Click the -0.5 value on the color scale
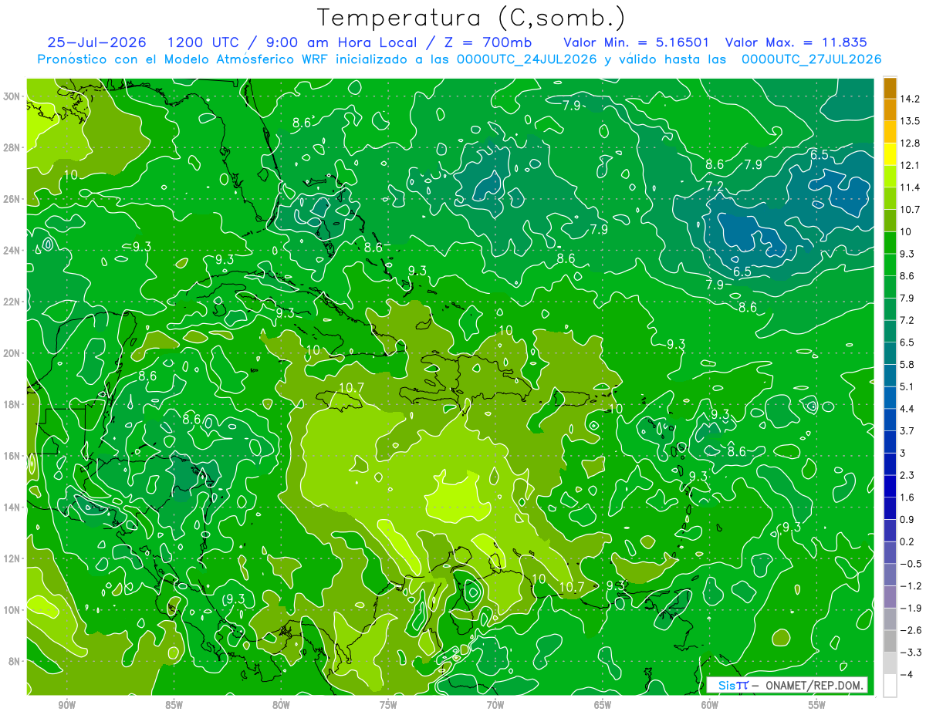Screen dimensions: 926x715 (911, 564)
